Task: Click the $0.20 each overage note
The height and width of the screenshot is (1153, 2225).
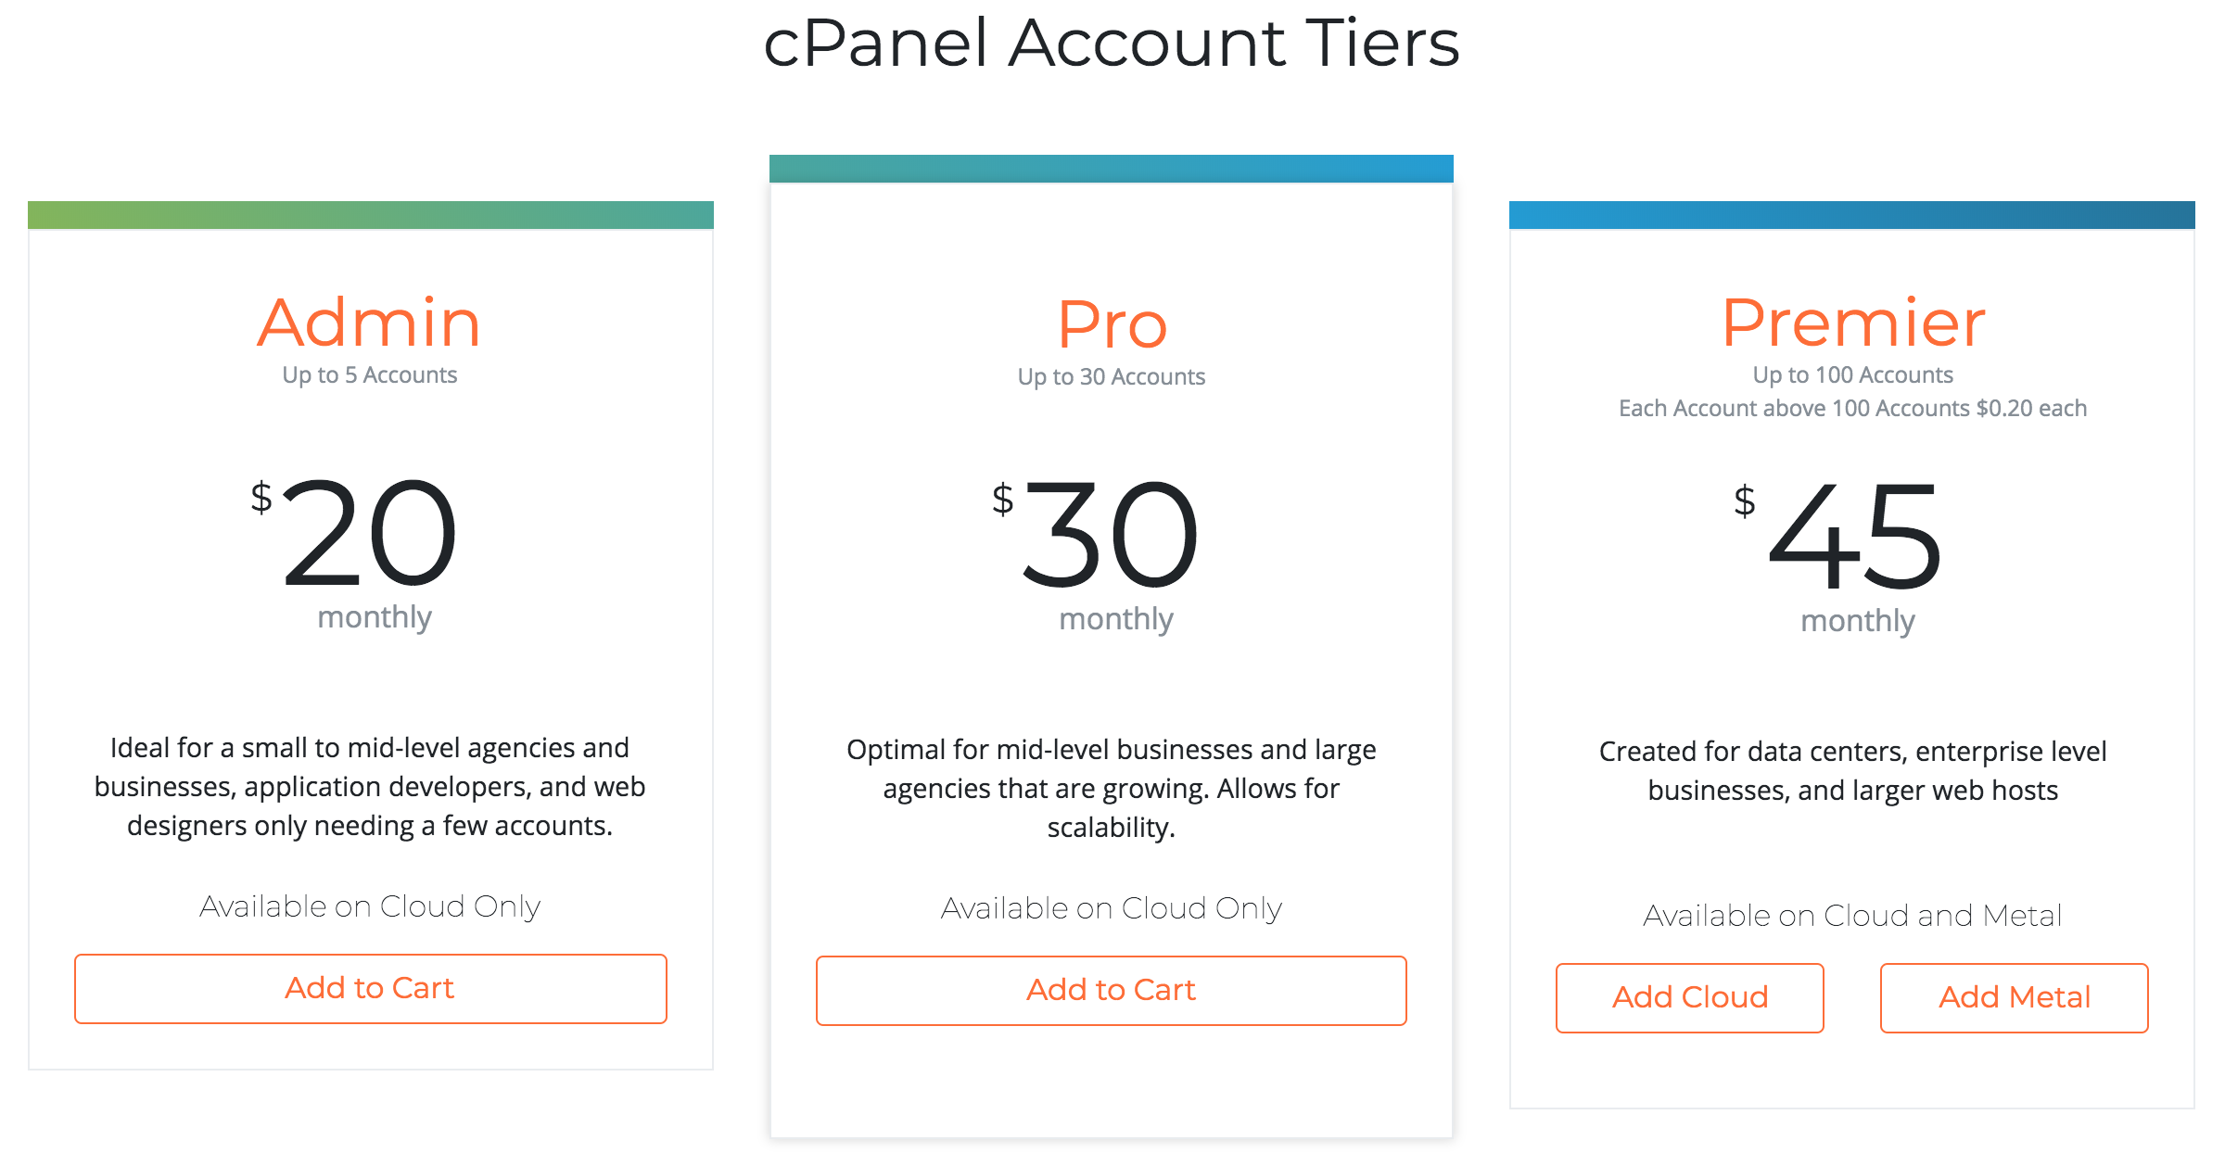Action: 1852,409
